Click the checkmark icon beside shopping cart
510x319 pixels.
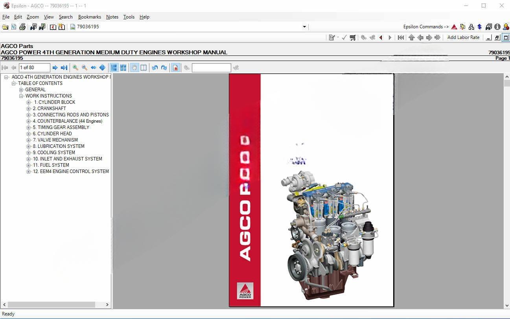(344, 37)
